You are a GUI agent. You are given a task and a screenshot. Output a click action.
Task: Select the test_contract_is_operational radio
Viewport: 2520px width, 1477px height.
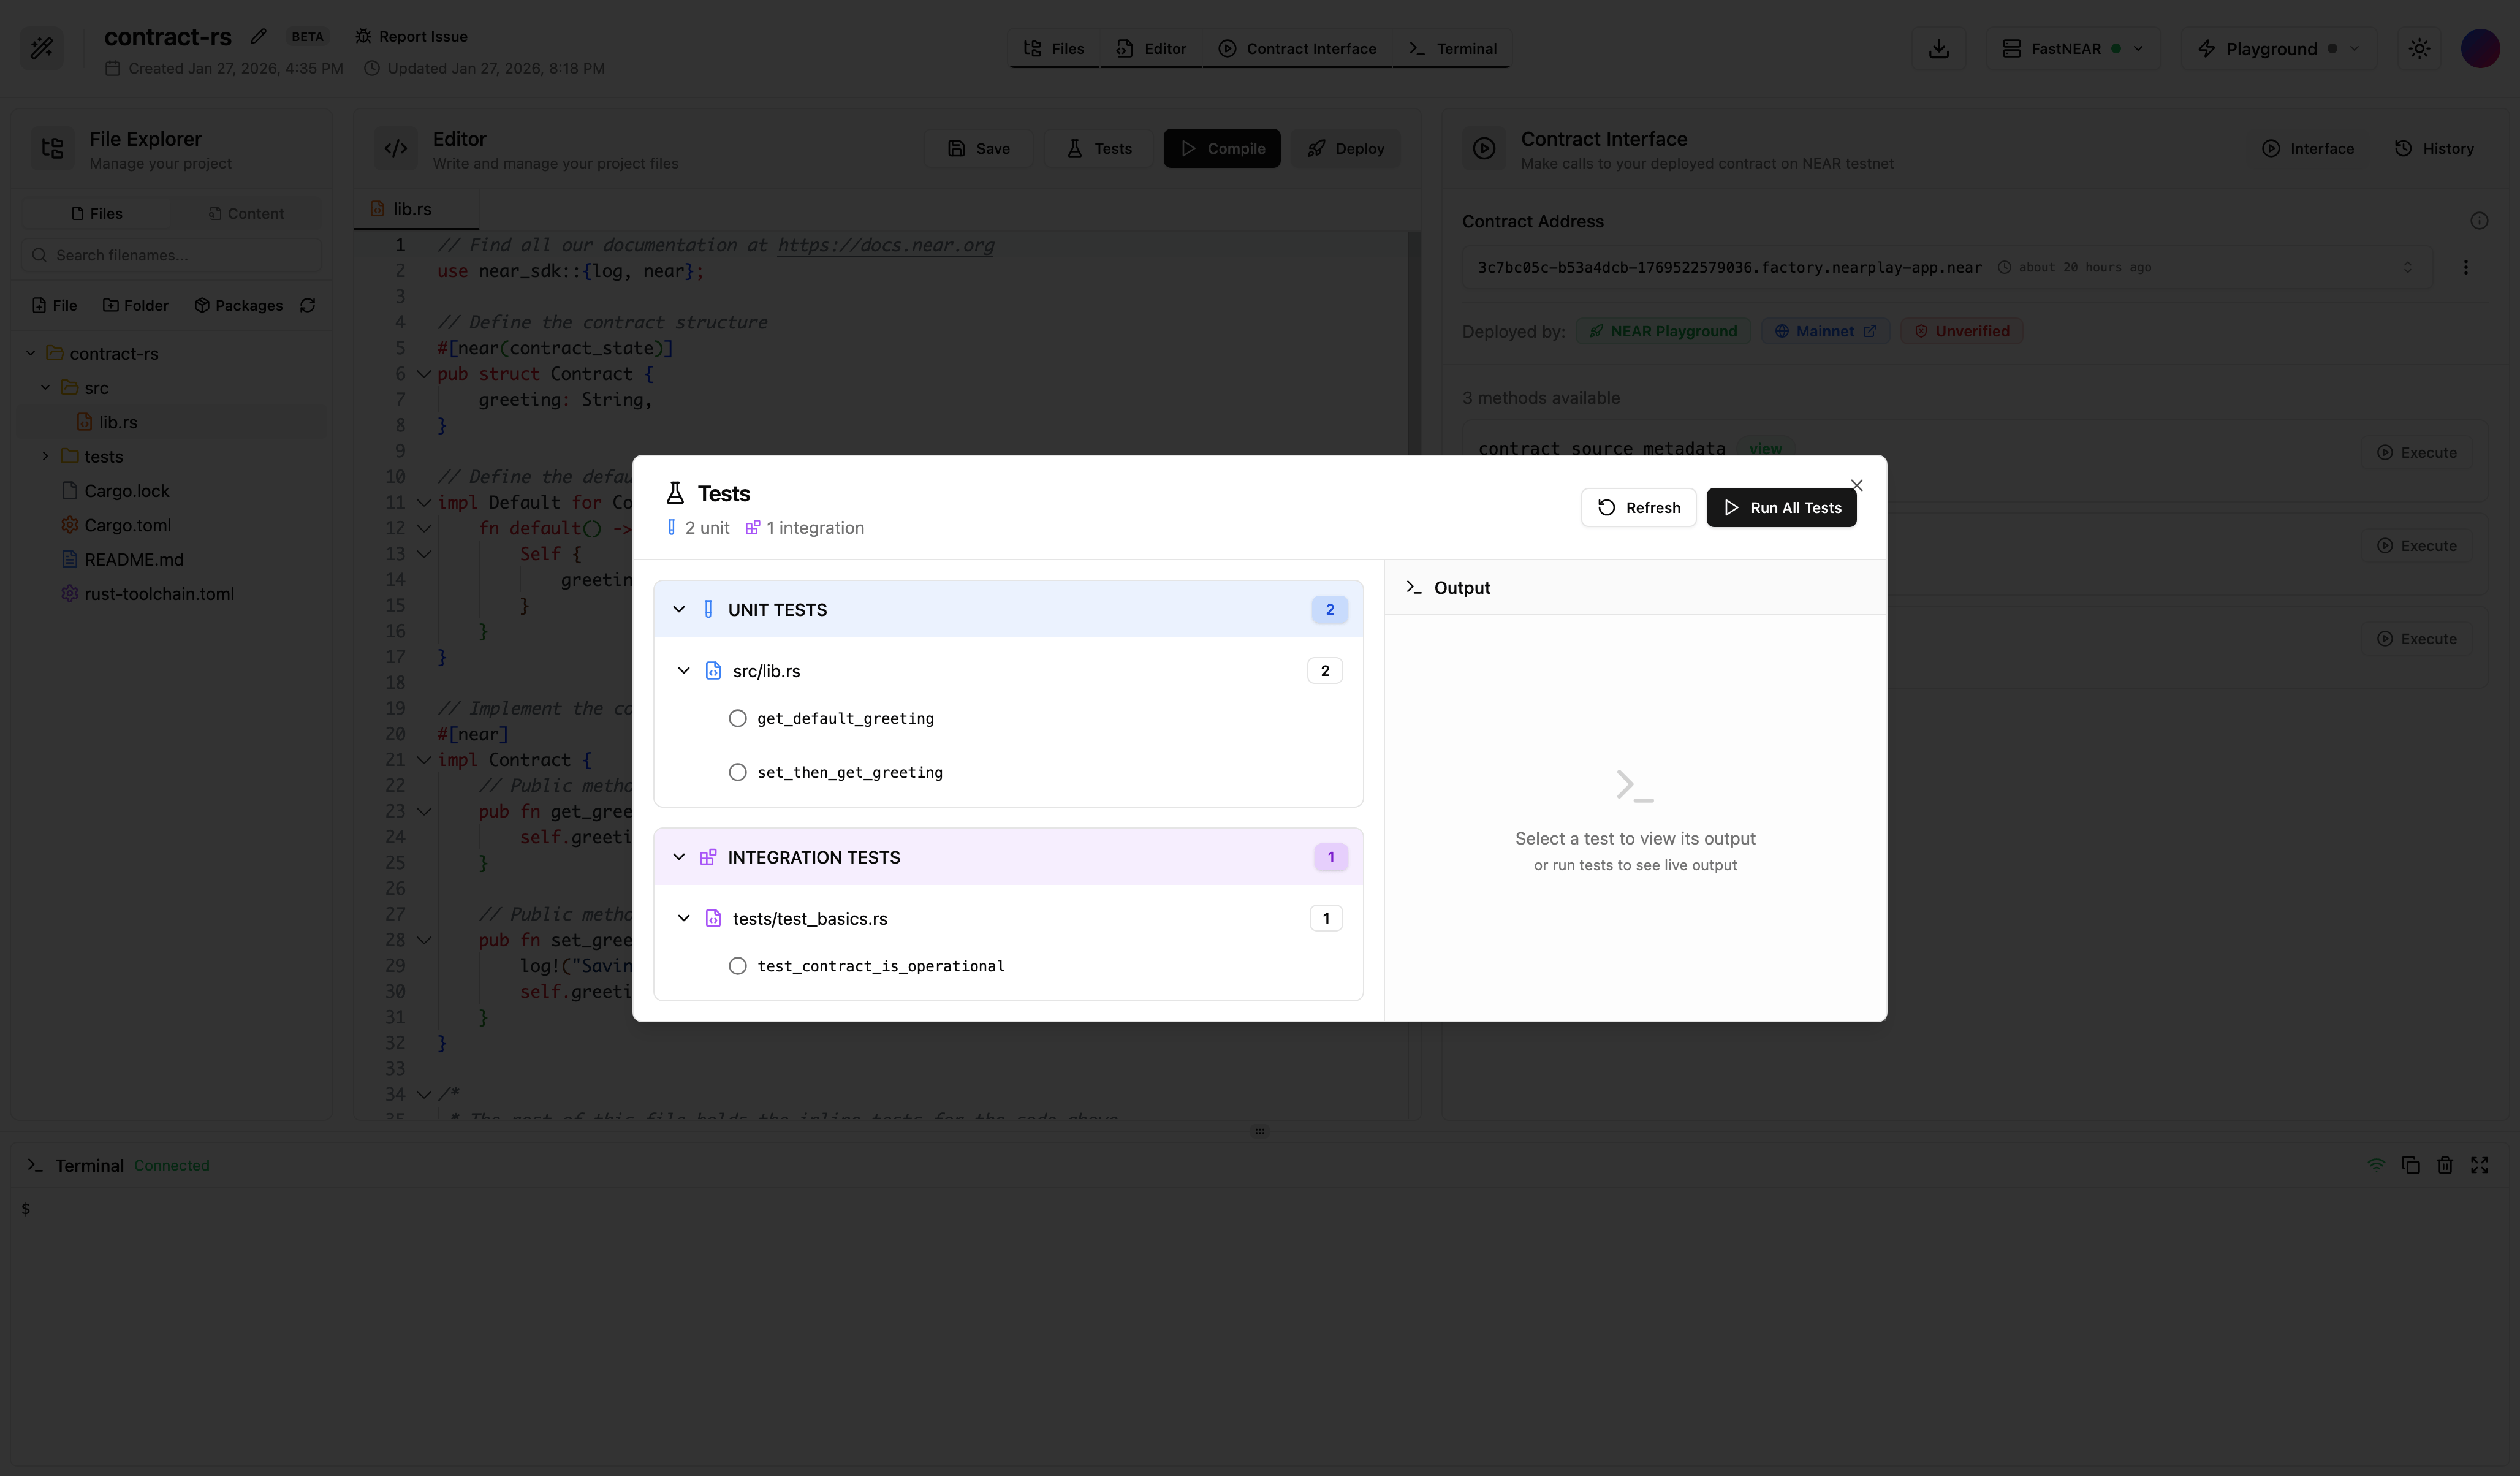pos(738,966)
